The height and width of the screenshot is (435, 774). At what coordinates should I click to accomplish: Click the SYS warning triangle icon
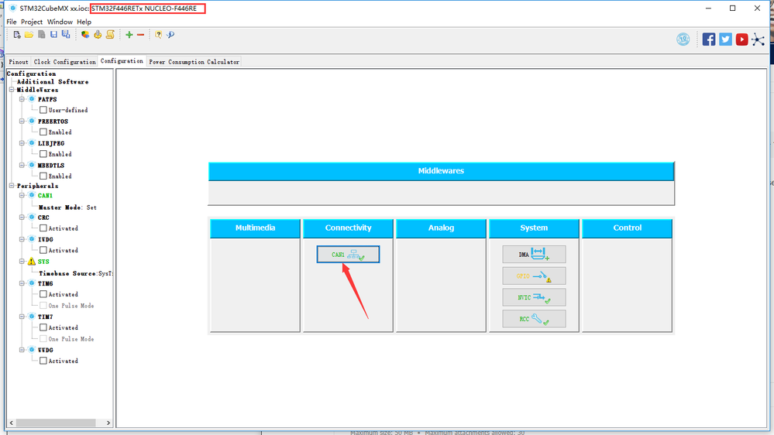(x=32, y=262)
